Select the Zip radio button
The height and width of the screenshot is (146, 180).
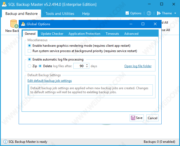point(30,66)
